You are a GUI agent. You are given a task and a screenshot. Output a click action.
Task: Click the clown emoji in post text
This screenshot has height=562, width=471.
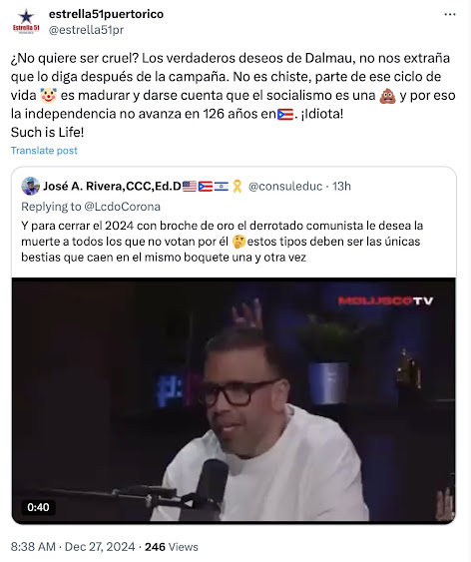[x=48, y=96]
